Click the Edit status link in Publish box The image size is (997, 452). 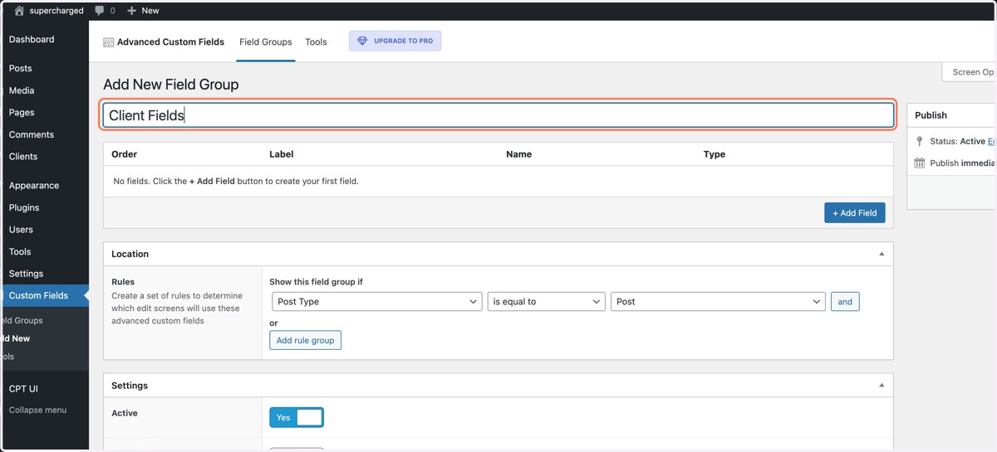(x=992, y=142)
